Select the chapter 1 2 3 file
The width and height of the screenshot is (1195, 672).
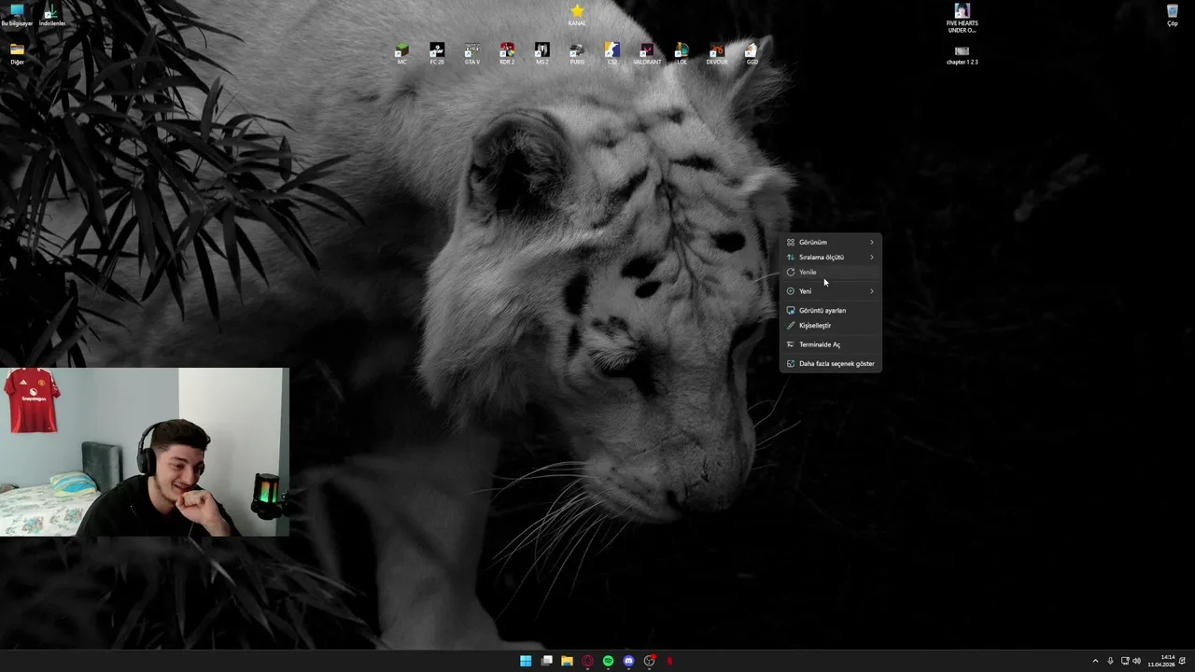pyautogui.click(x=962, y=54)
